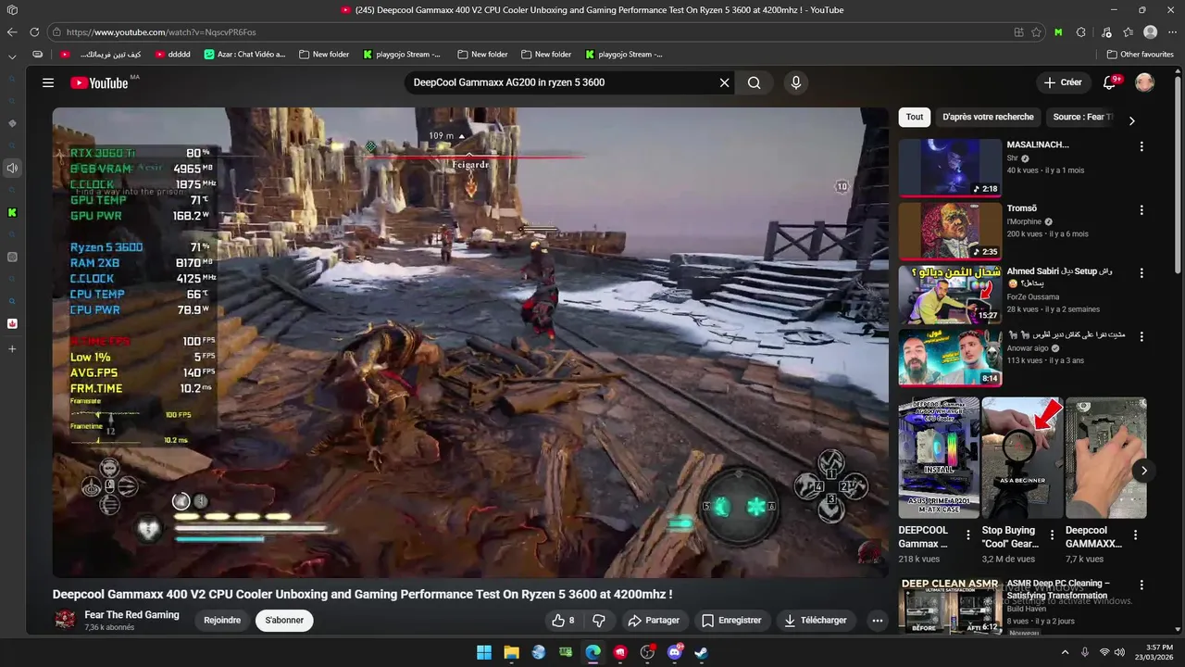This screenshot has height=667, width=1185.
Task: Open the first playgojo Stream bookmark
Action: click(x=403, y=55)
